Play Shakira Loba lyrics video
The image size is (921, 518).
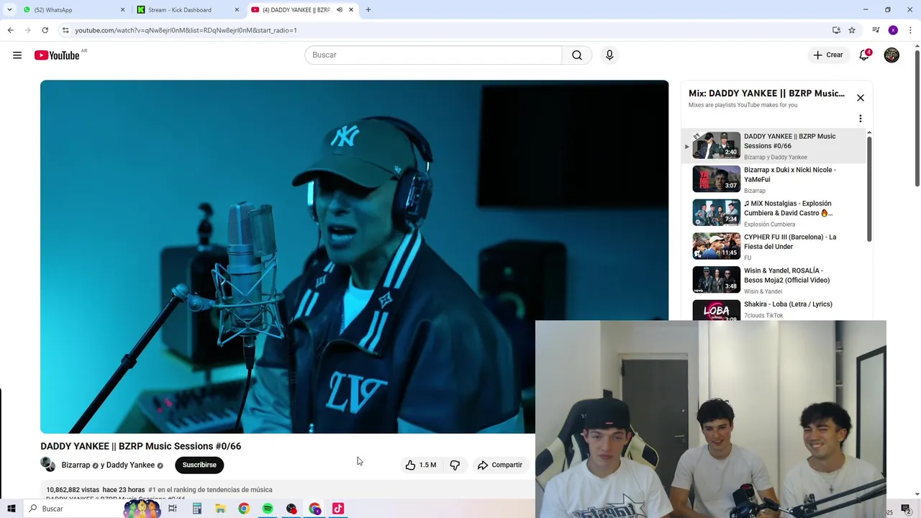pos(774,310)
